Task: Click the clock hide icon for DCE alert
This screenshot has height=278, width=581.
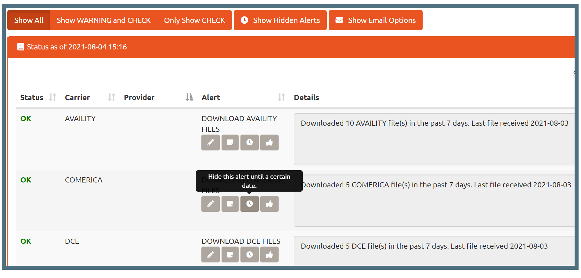Action: tap(249, 255)
